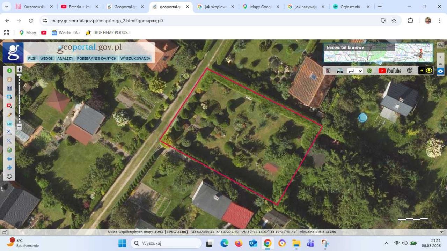Click the geoportal 'g' logo
Viewport: 447px width, 251px height.
[x=13, y=53]
